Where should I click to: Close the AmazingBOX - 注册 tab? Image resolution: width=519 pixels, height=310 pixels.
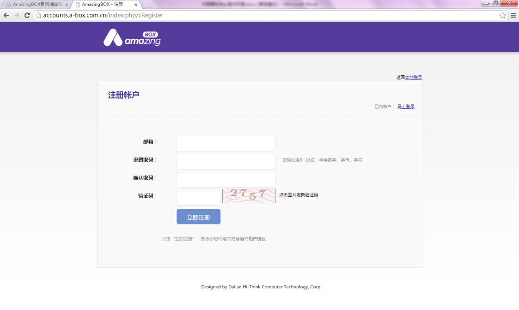[x=135, y=5]
